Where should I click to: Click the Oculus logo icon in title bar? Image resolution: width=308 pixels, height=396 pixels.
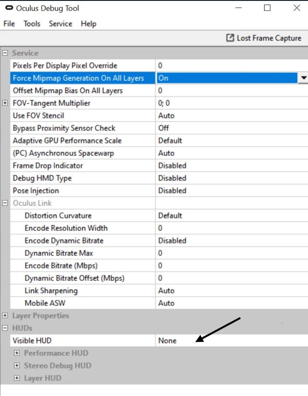[9, 8]
